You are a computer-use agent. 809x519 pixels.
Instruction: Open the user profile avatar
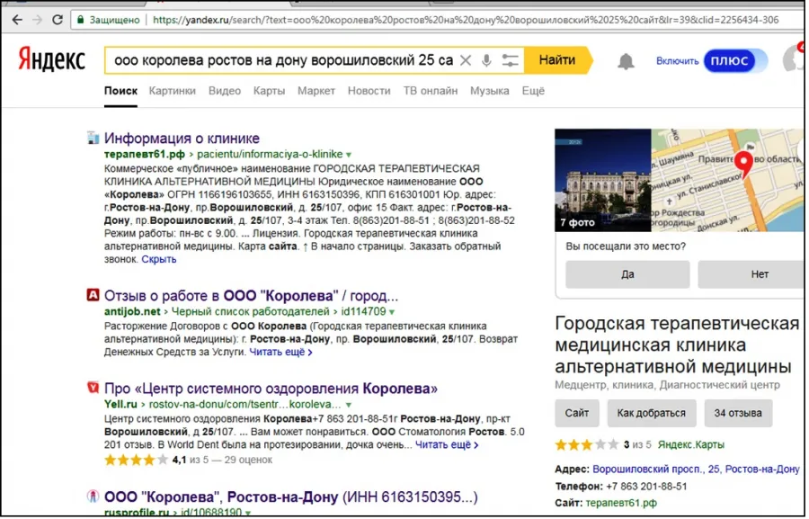[794, 59]
